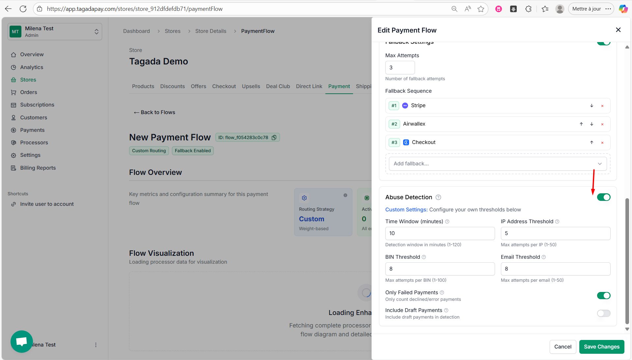The height and width of the screenshot is (360, 632).
Task: Open Copilot icon in browser toolbar
Action: click(x=623, y=9)
